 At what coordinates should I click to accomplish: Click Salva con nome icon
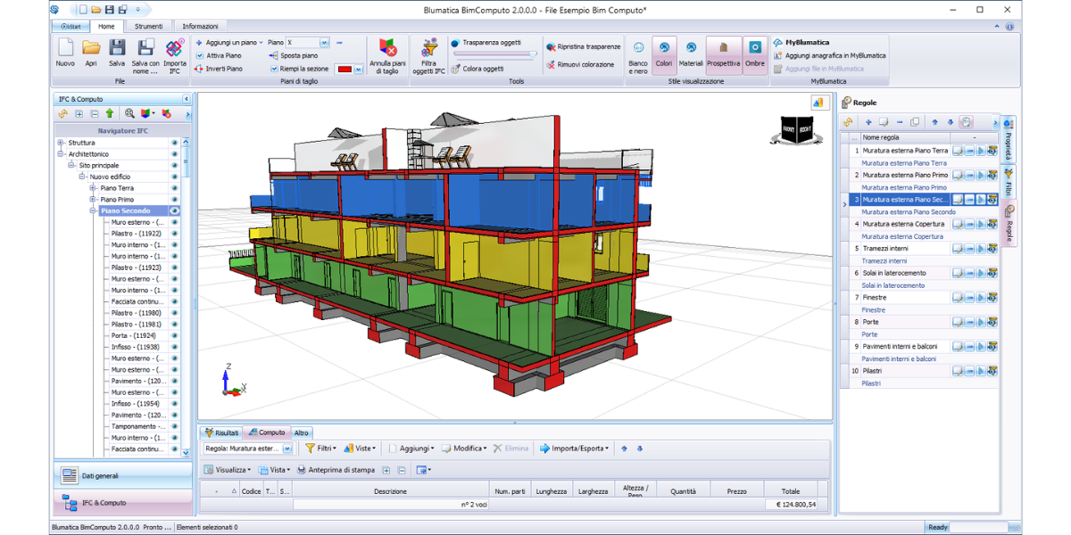(145, 49)
